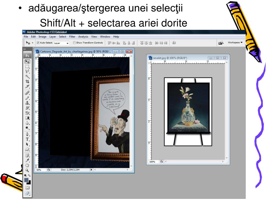
Task: Select the Eraser tool
Action: (x=27, y=113)
